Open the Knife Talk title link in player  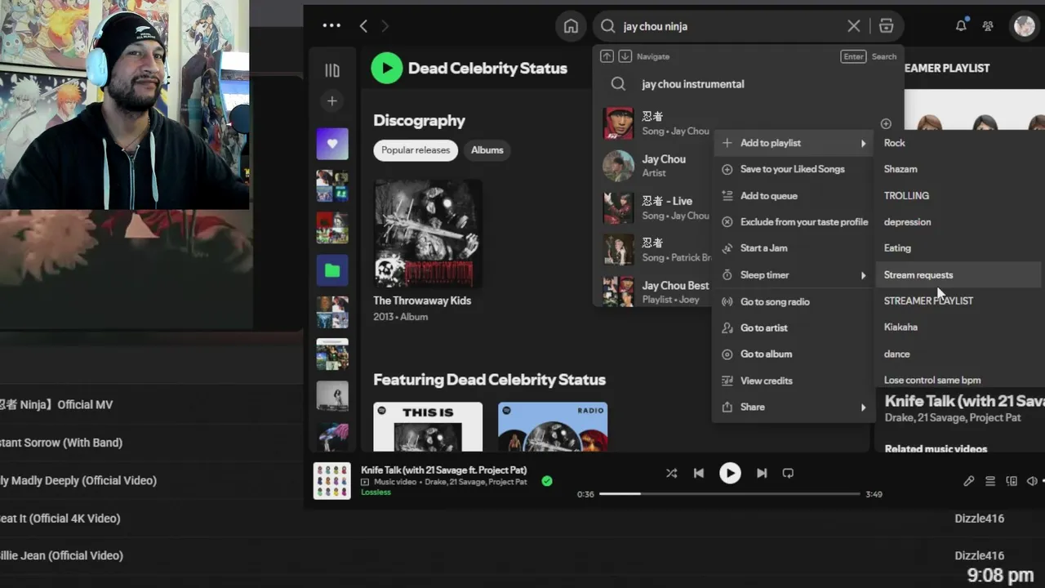coord(444,470)
